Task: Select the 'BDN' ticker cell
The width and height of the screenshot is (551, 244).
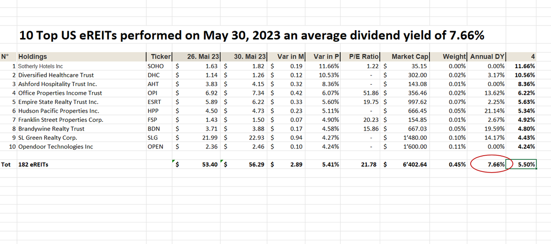Action: [x=158, y=129]
